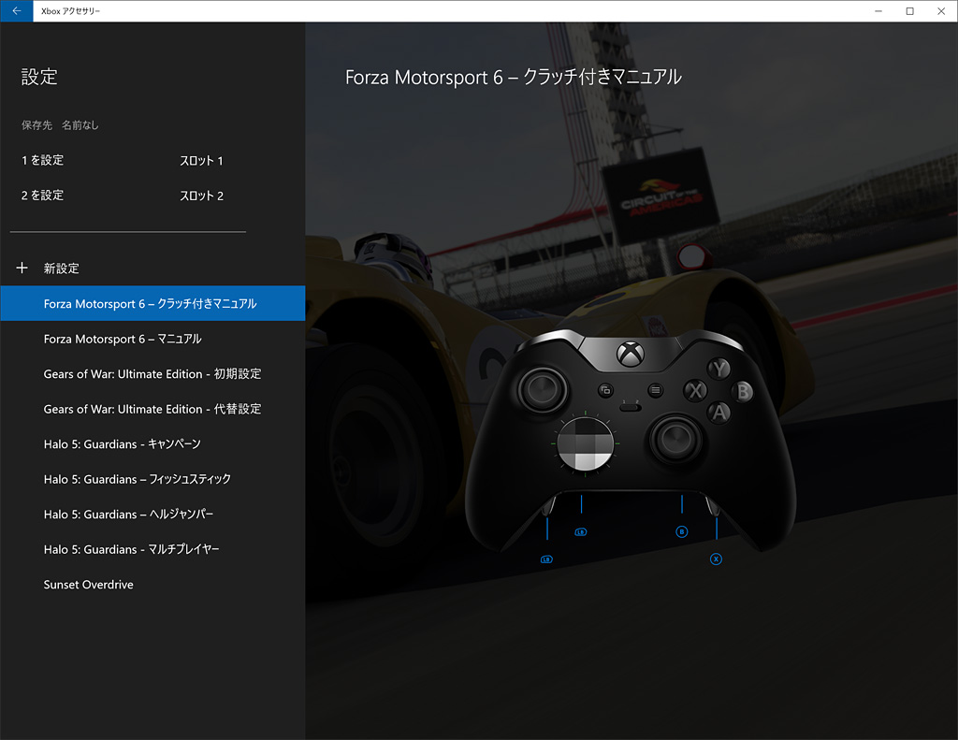Select Forza Motorsport 6 – クラッチ付きマニュアル in list
The height and width of the screenshot is (740, 958).
152,303
